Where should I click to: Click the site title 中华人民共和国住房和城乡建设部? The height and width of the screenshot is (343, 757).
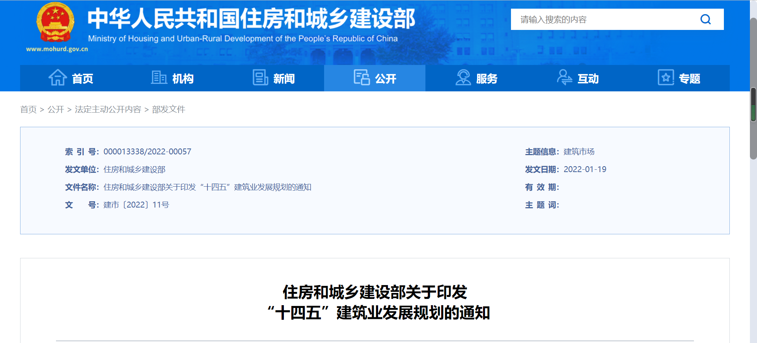click(251, 19)
